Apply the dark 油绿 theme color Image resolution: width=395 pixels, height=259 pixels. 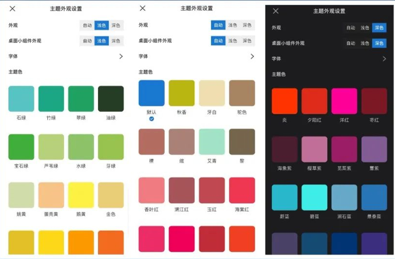(x=111, y=99)
